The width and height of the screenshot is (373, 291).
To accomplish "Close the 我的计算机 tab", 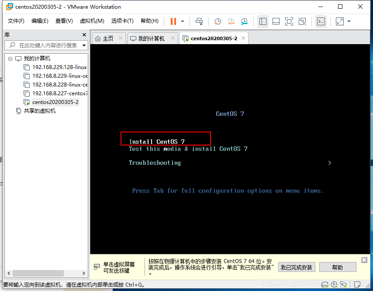I will [x=173, y=38].
